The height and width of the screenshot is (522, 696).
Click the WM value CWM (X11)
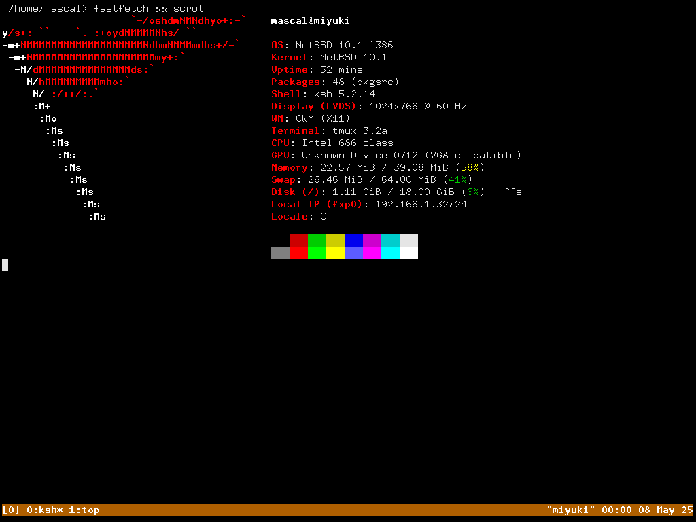coord(323,118)
